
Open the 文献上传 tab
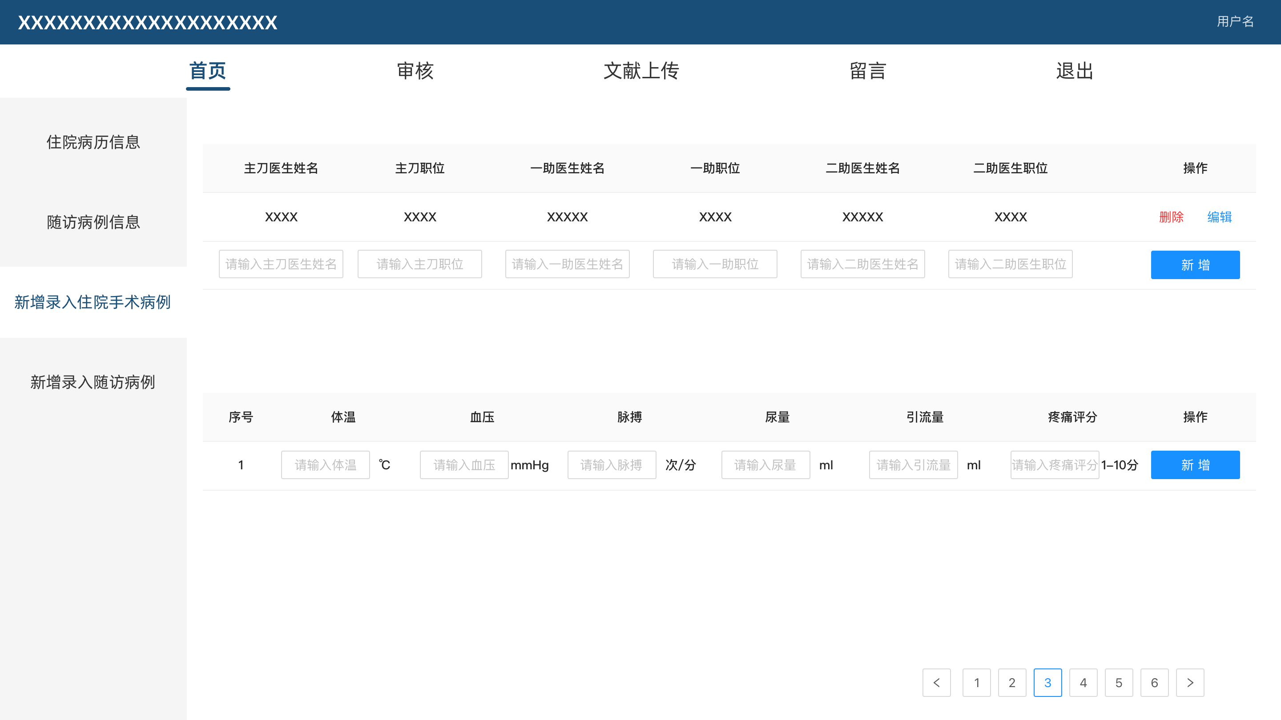(641, 71)
